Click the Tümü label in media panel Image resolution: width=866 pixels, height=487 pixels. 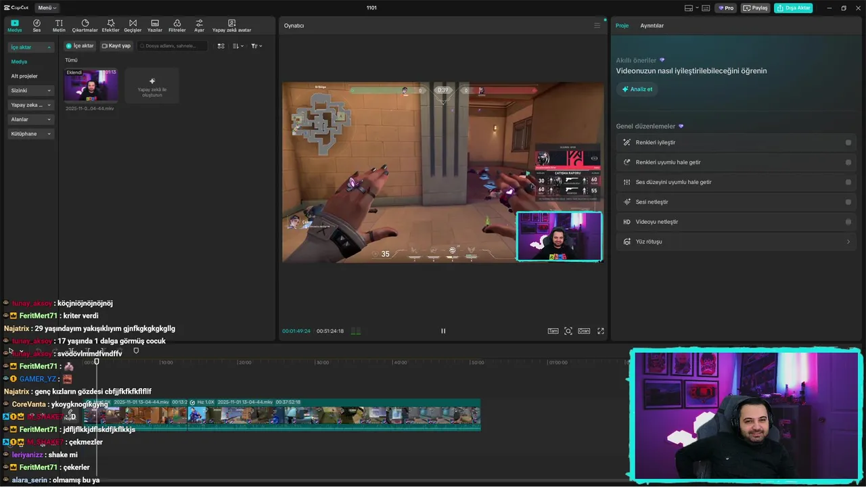coord(71,60)
